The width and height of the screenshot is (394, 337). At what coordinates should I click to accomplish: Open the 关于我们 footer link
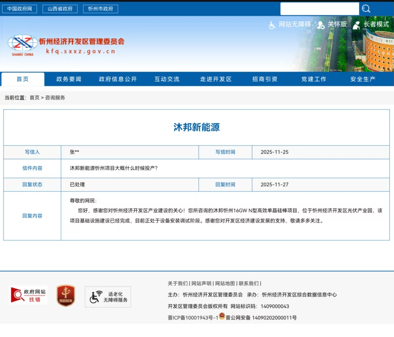coord(178,284)
